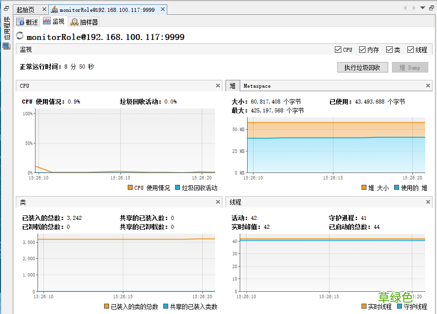Toggle the 类 (classes) checkbox

click(x=390, y=50)
